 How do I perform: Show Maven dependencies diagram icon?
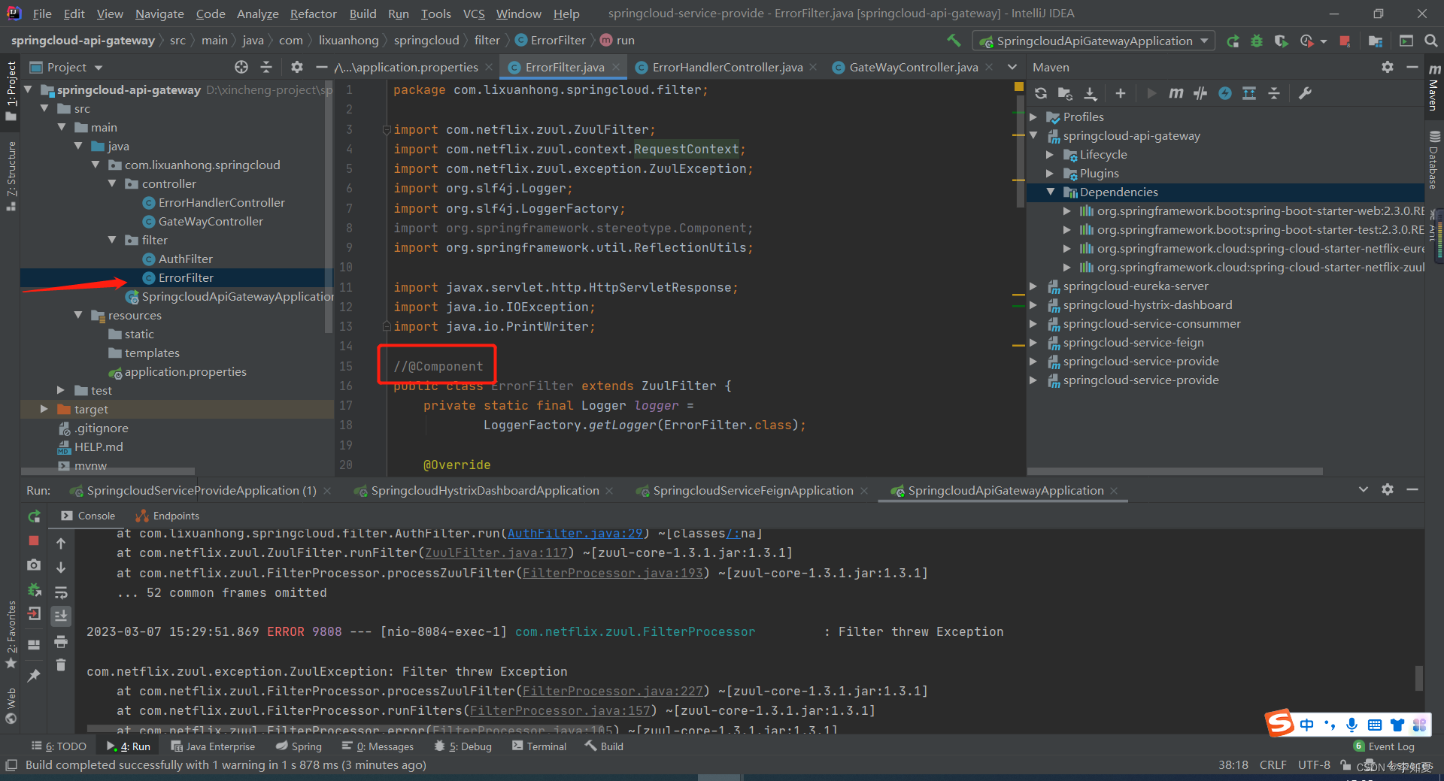pos(1249,93)
